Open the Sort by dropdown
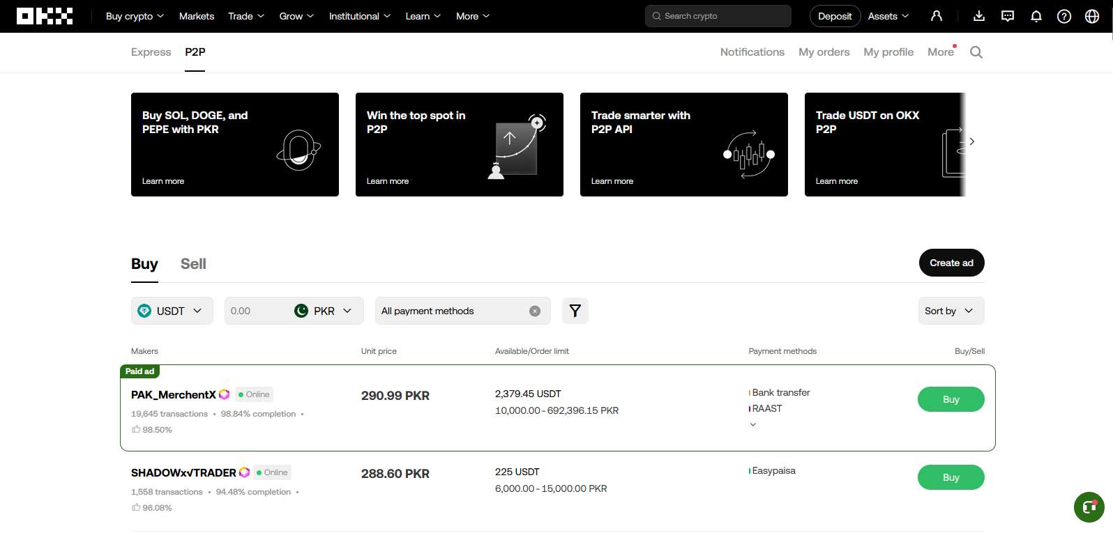The image size is (1113, 533). point(951,311)
